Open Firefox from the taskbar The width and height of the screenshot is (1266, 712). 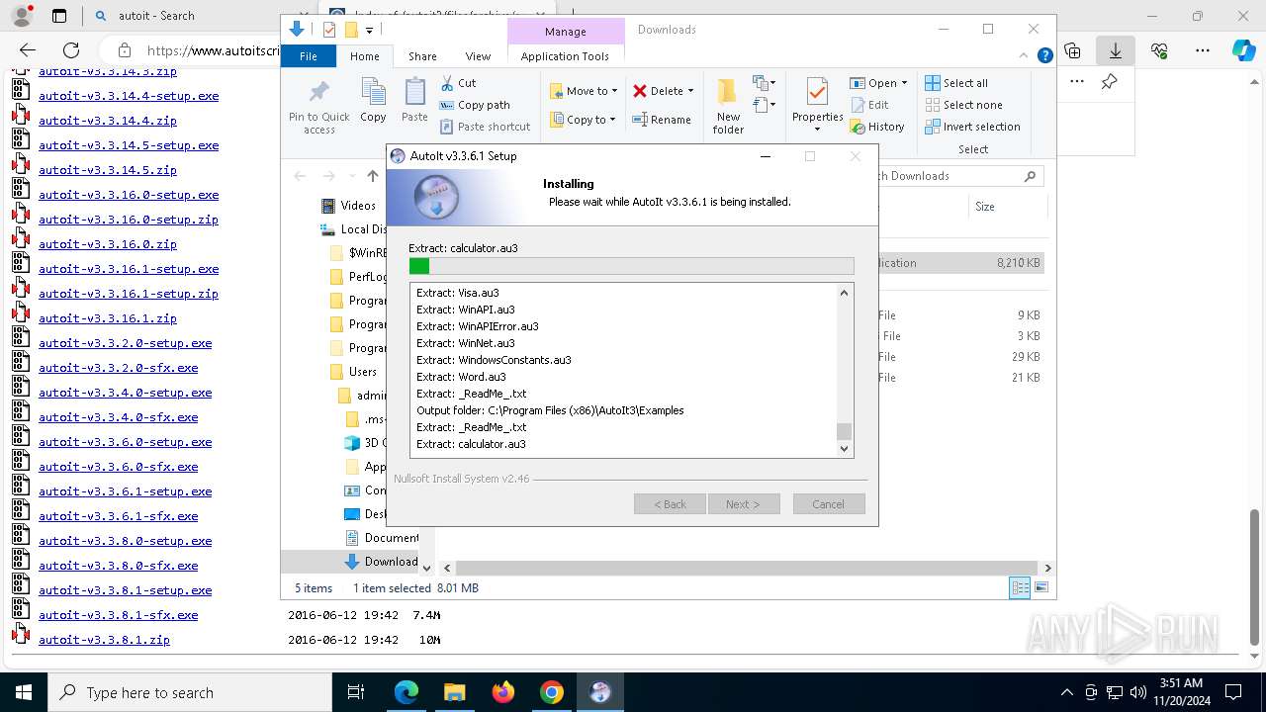pyautogui.click(x=503, y=692)
